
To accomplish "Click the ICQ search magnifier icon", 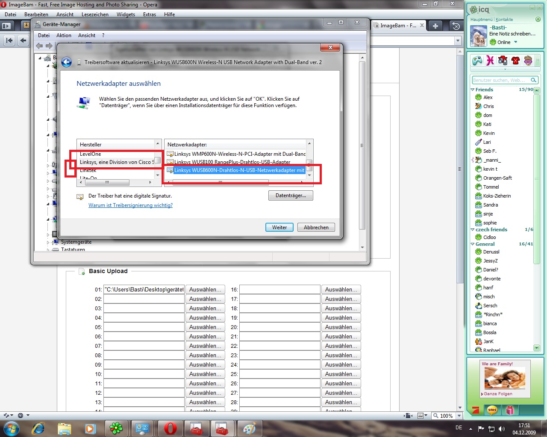I will pos(533,80).
